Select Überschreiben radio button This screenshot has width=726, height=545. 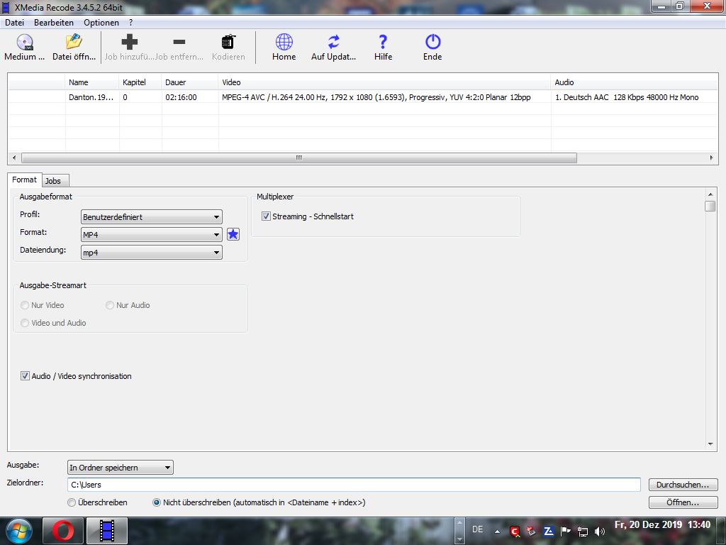coord(72,502)
